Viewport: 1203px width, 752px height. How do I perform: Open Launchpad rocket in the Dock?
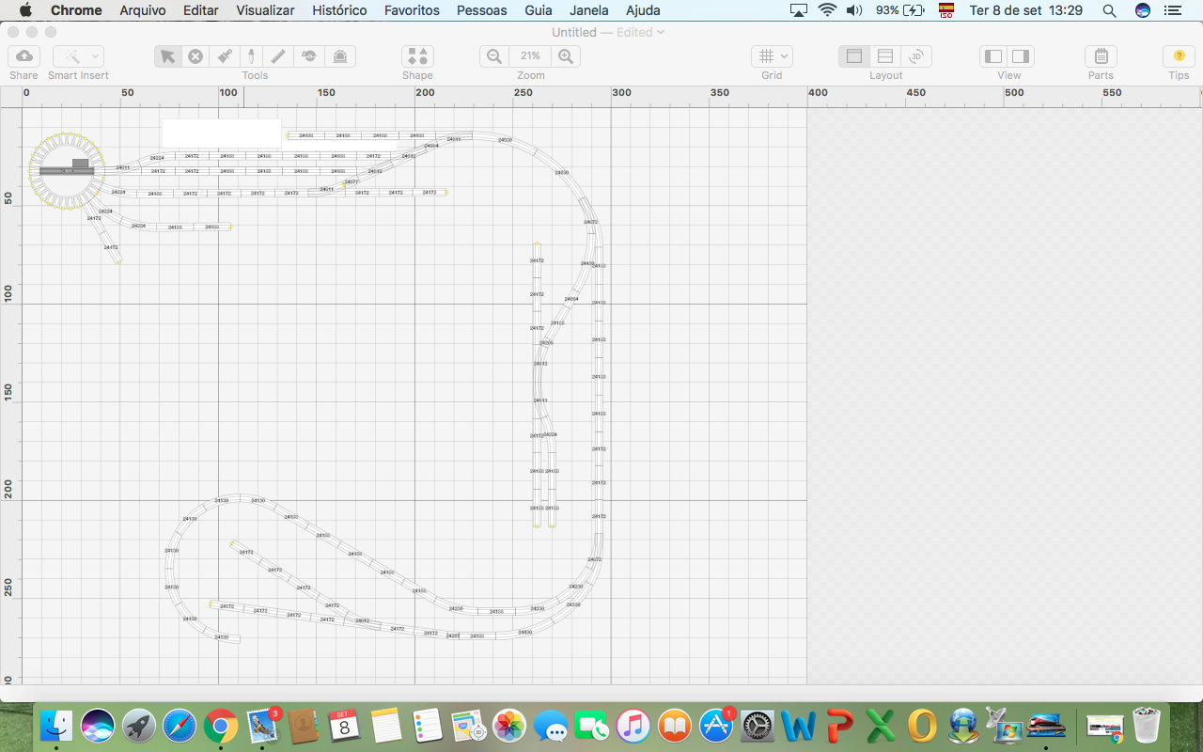[139, 726]
